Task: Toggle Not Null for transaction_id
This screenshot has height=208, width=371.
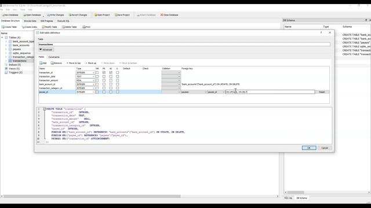Action: (97, 73)
